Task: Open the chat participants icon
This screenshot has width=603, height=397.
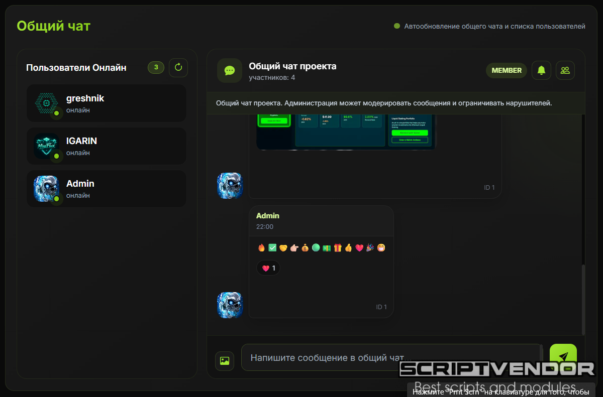Action: tap(565, 70)
